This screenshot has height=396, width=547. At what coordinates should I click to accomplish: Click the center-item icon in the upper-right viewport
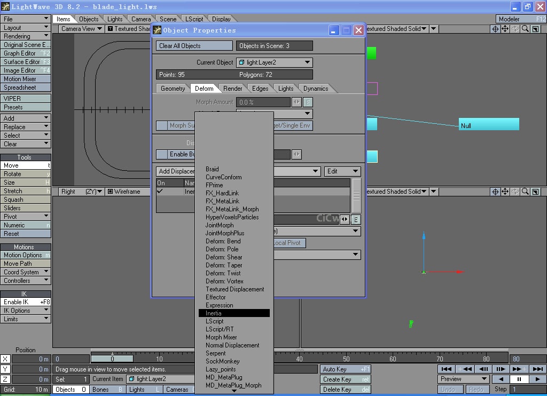(x=495, y=29)
